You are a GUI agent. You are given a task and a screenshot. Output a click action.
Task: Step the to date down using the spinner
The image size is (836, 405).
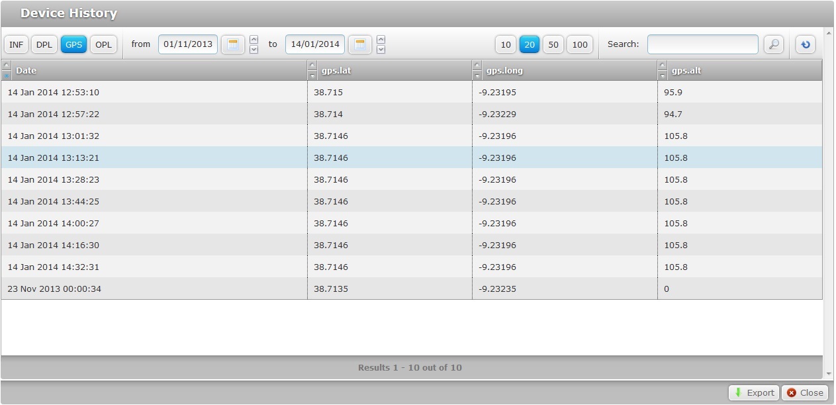coord(381,48)
